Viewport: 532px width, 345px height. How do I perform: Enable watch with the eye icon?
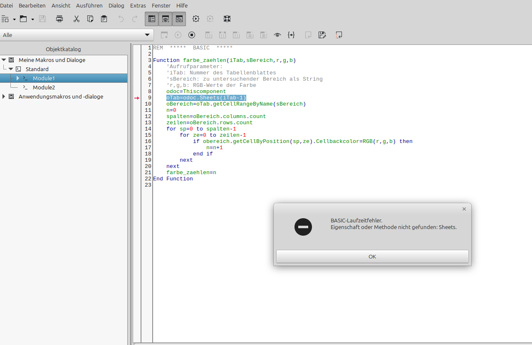click(x=277, y=35)
